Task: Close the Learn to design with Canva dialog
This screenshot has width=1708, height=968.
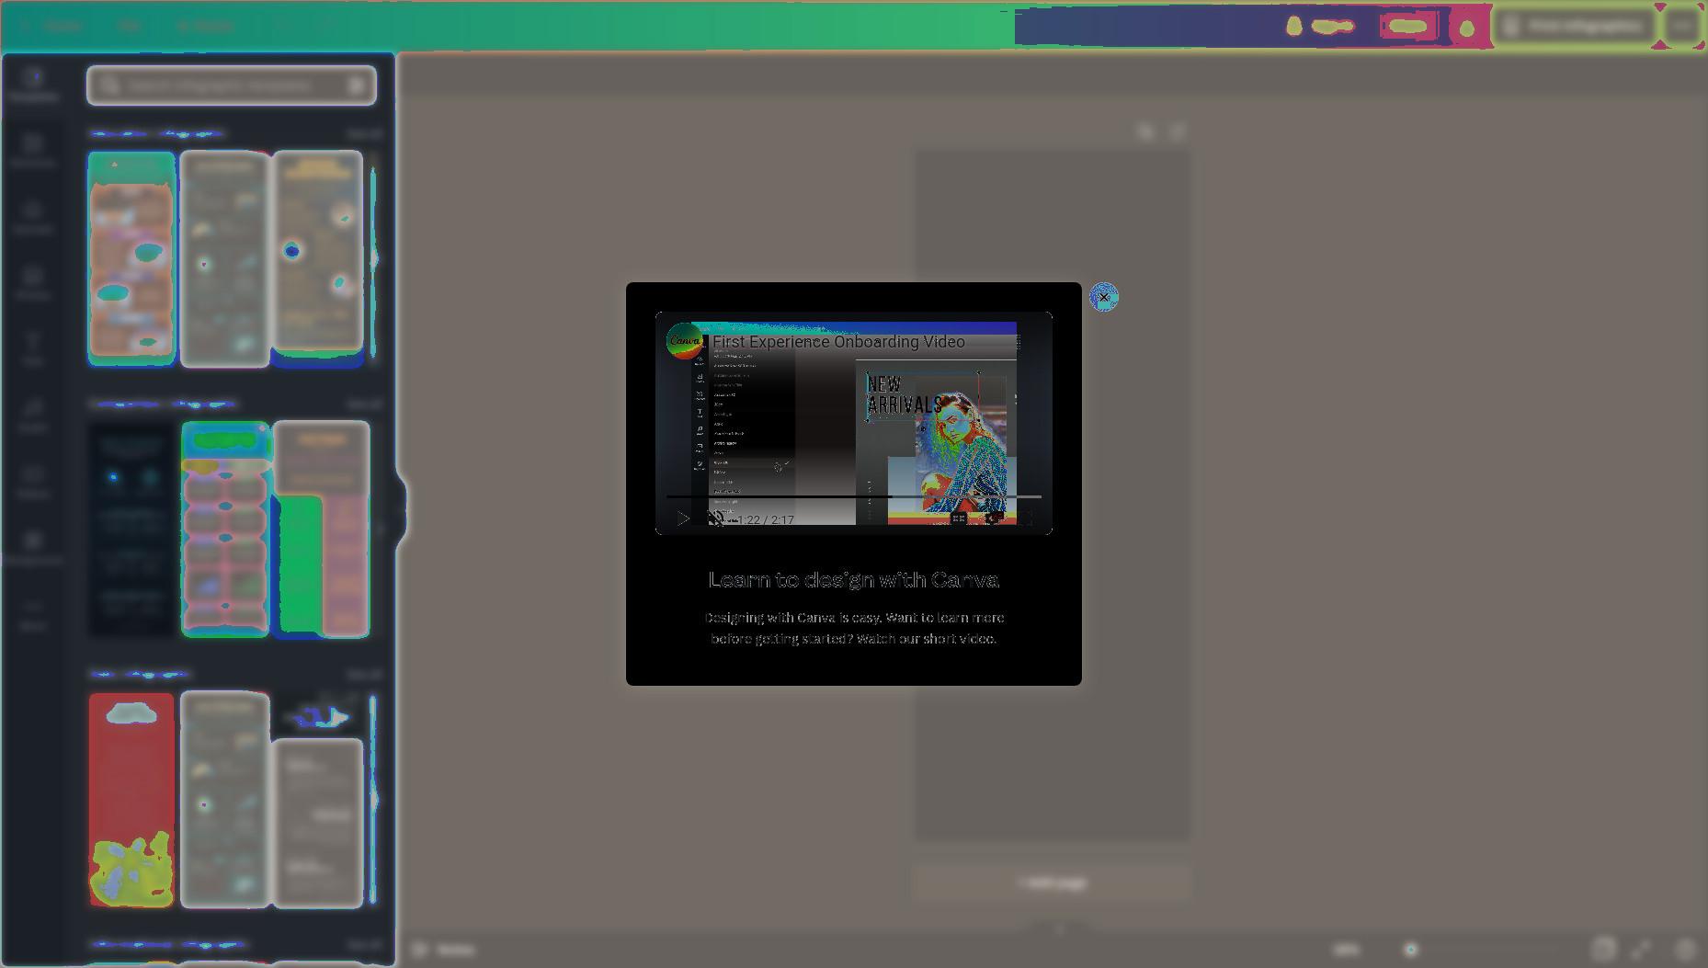Action: tap(1103, 297)
